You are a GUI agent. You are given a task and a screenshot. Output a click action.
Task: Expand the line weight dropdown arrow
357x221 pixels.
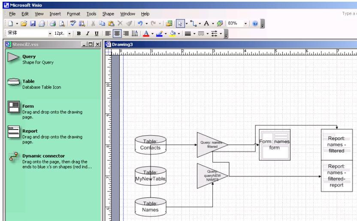tap(194, 33)
